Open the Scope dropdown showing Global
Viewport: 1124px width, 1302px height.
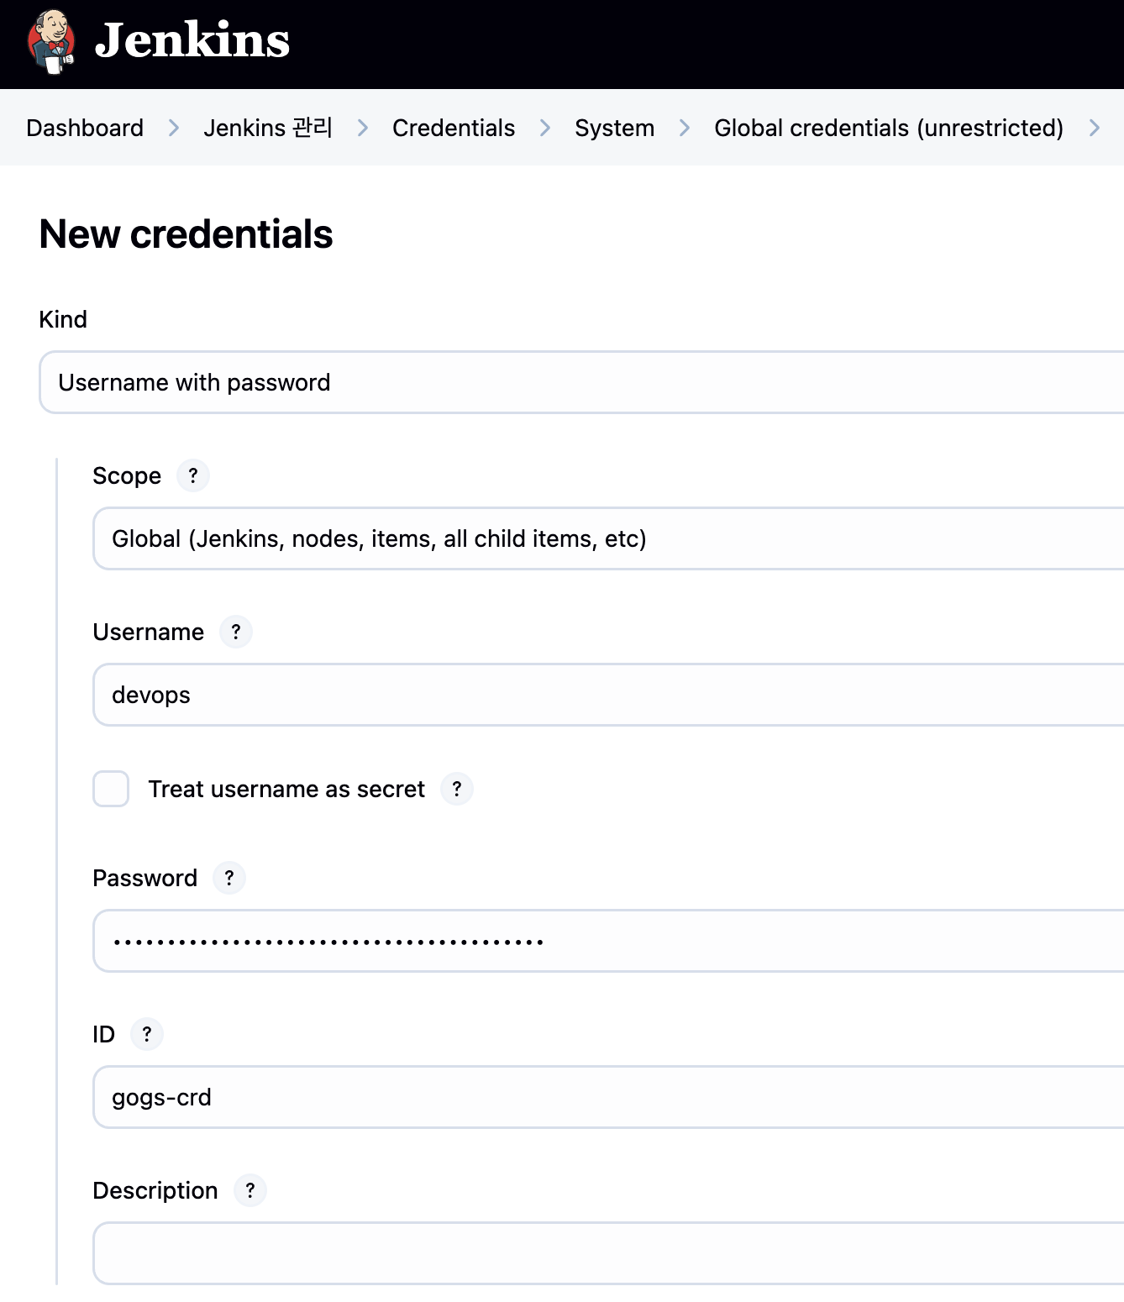(x=608, y=538)
